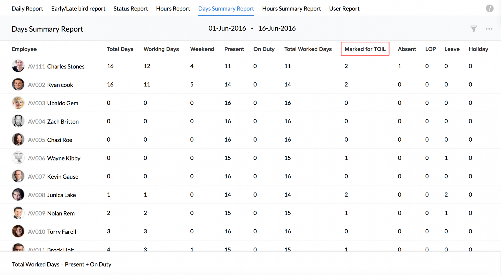Click Ryan cook's avatar picture
This screenshot has height=275, width=501.
[x=18, y=84]
